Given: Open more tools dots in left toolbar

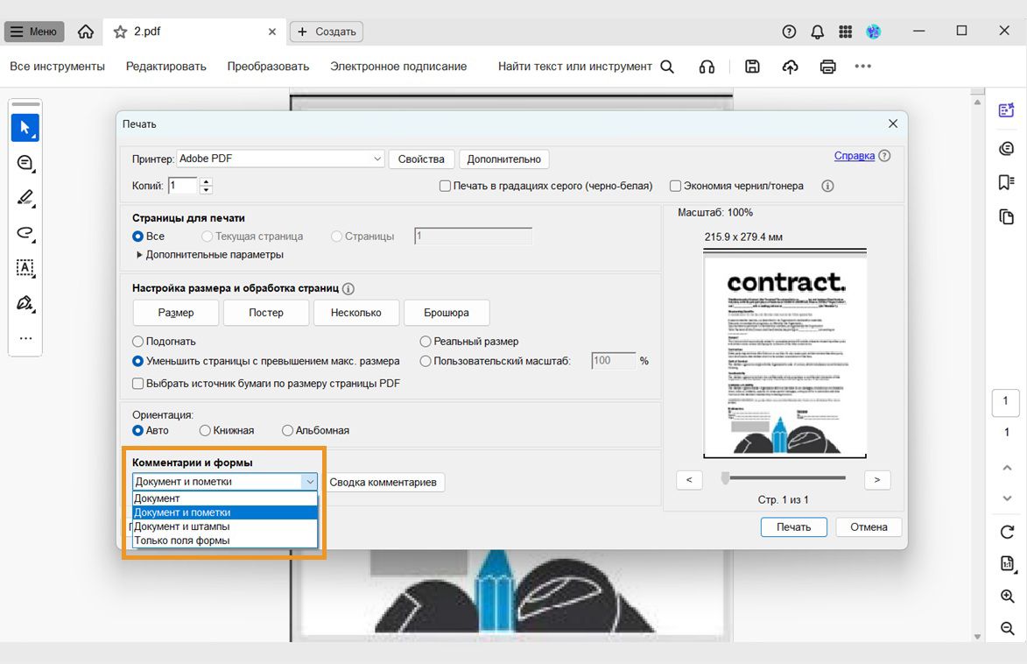Looking at the screenshot, I should [x=25, y=338].
